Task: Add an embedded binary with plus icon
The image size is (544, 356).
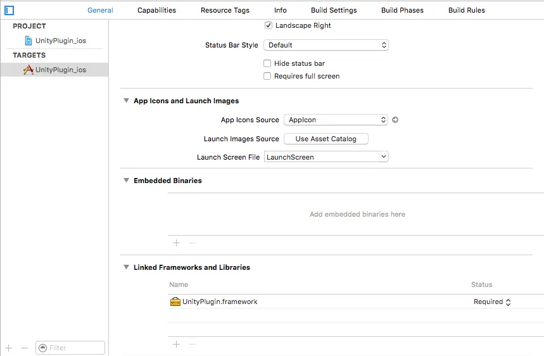Action: tap(177, 243)
